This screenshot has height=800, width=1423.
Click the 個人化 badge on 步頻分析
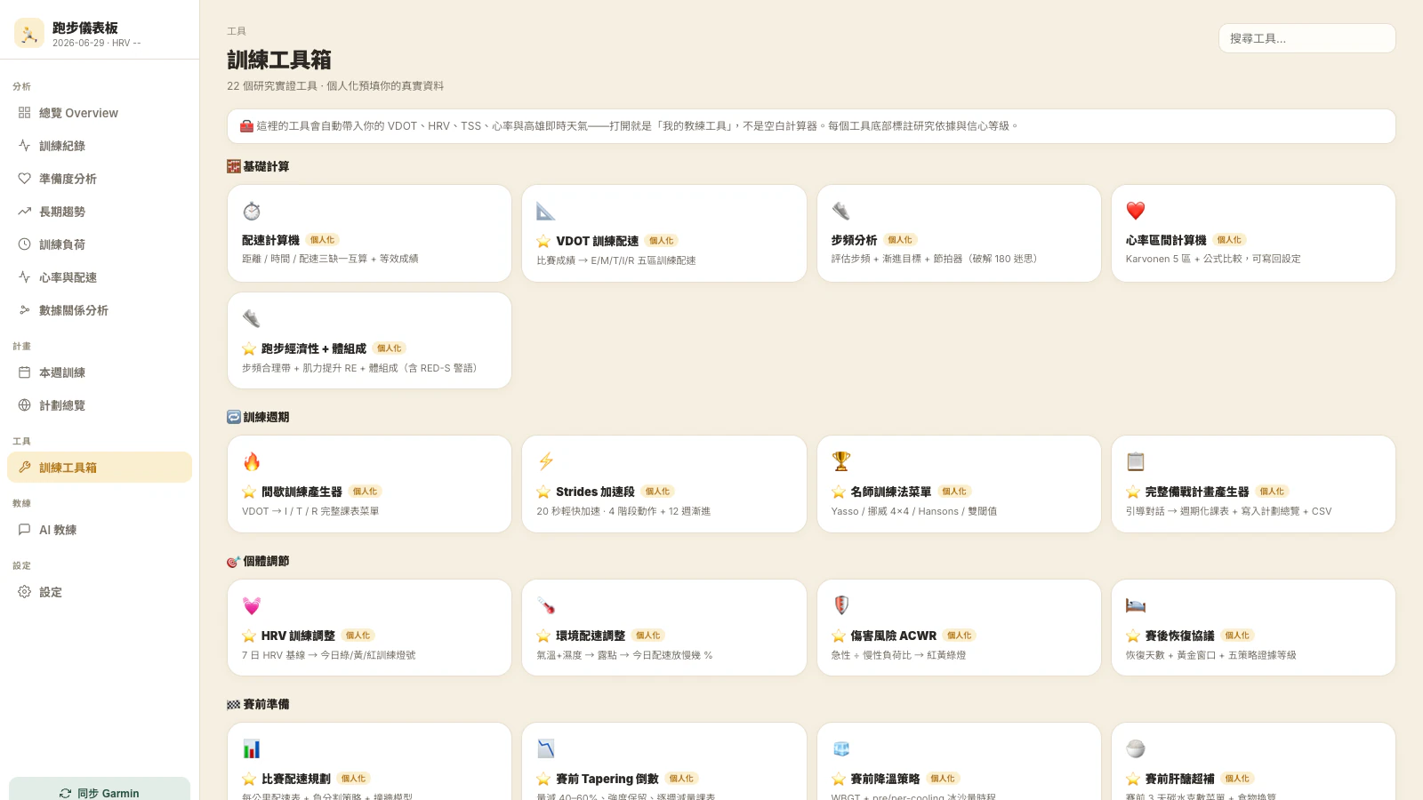(x=900, y=240)
